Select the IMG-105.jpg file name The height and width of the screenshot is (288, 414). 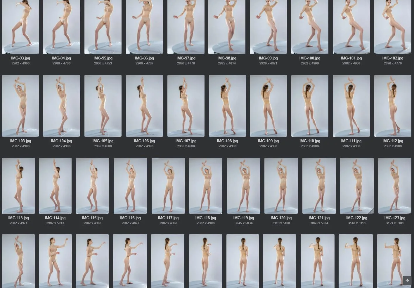[103, 141]
